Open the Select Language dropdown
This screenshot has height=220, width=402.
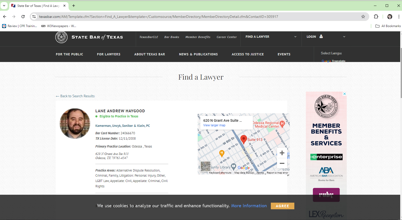tap(331, 53)
